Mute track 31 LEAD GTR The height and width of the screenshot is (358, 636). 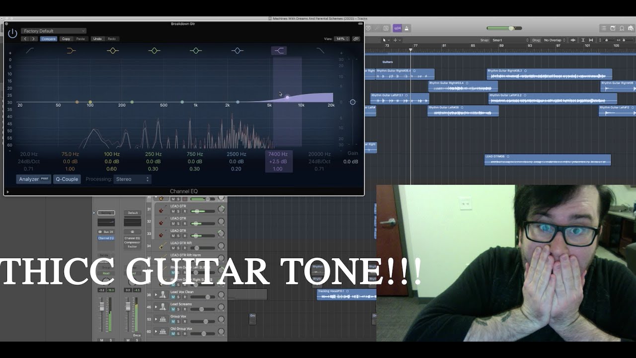tap(173, 211)
